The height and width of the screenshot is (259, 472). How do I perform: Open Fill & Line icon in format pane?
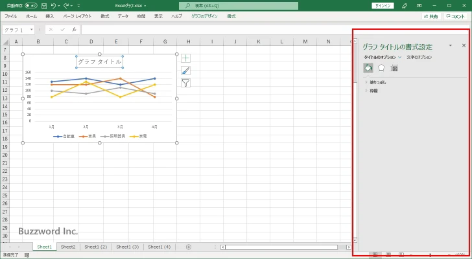point(368,68)
